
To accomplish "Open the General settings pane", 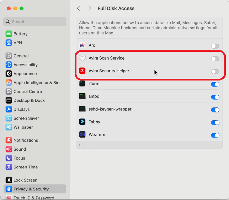I will coord(35,56).
